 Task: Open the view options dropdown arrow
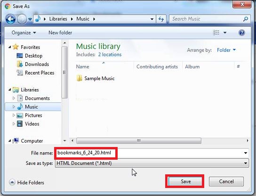(x=225, y=33)
